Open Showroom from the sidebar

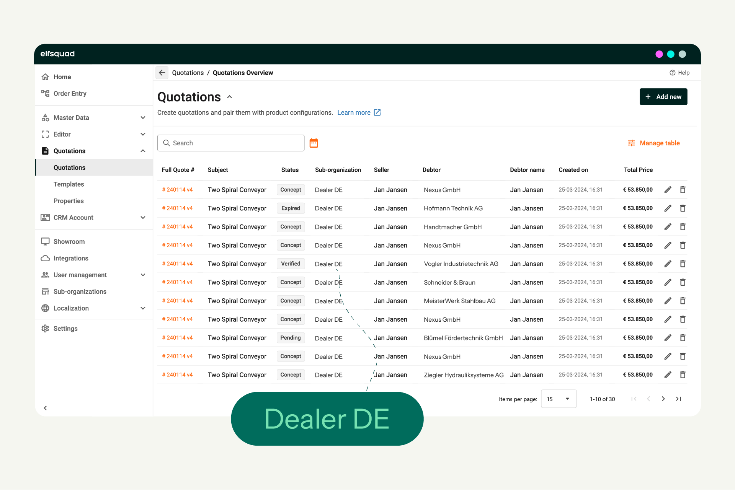click(x=70, y=241)
